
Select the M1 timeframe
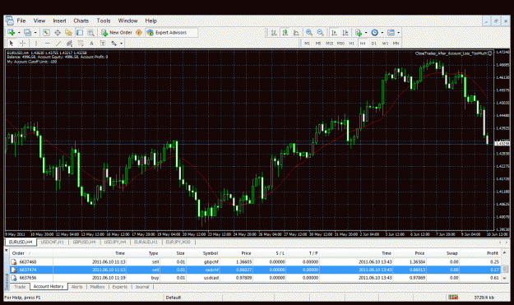tap(307, 44)
